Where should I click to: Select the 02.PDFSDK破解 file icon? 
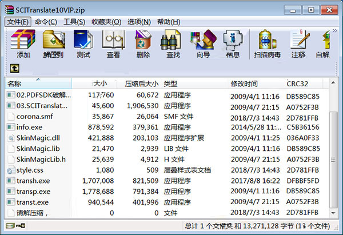coord(11,95)
